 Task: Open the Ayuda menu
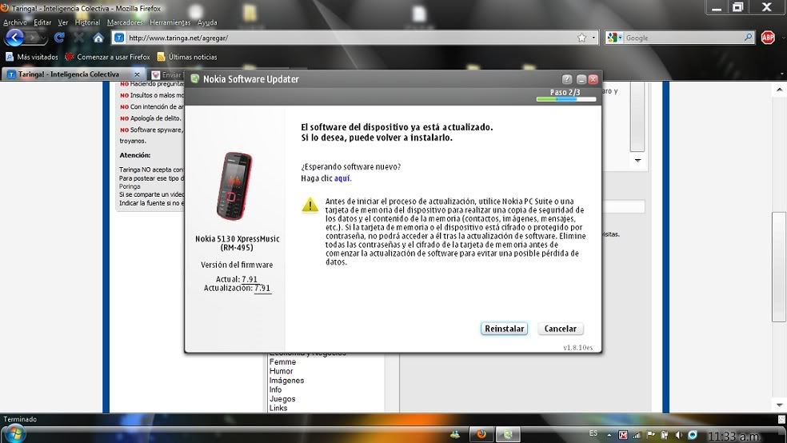tap(207, 22)
